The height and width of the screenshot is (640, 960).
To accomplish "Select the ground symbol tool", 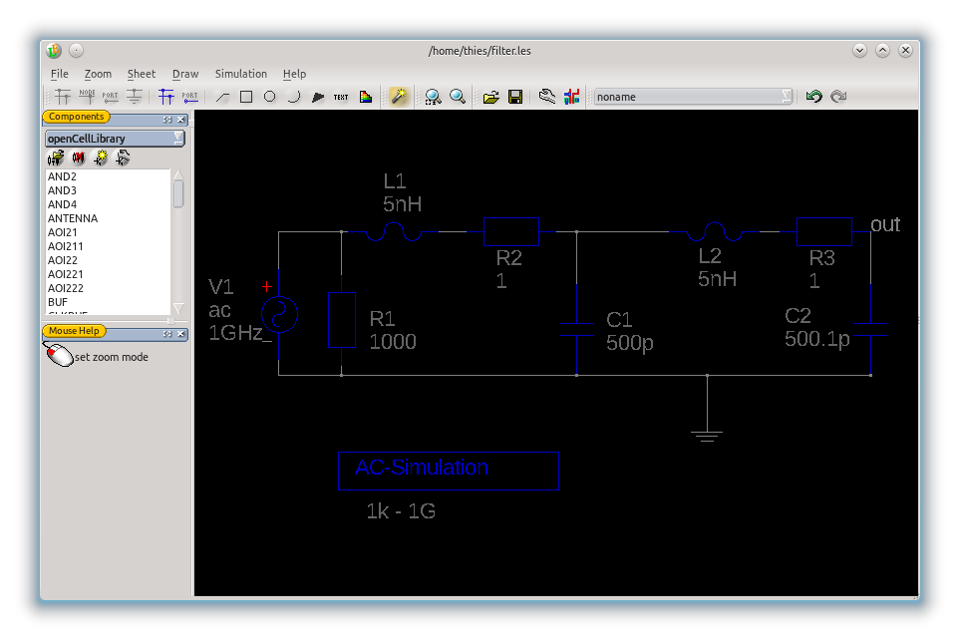I will [x=135, y=97].
